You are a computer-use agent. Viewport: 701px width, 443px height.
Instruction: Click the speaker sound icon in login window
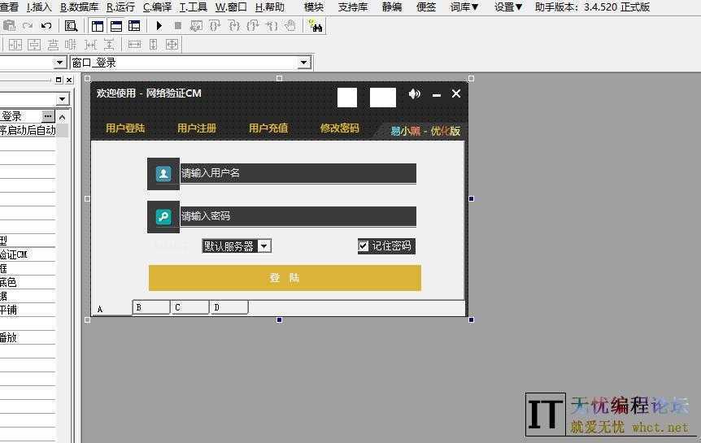pyautogui.click(x=415, y=94)
